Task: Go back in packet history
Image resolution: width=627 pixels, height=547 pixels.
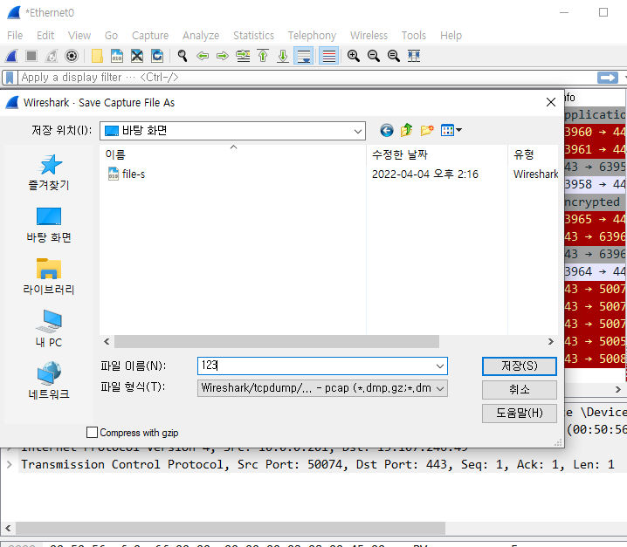Action: pos(203,56)
